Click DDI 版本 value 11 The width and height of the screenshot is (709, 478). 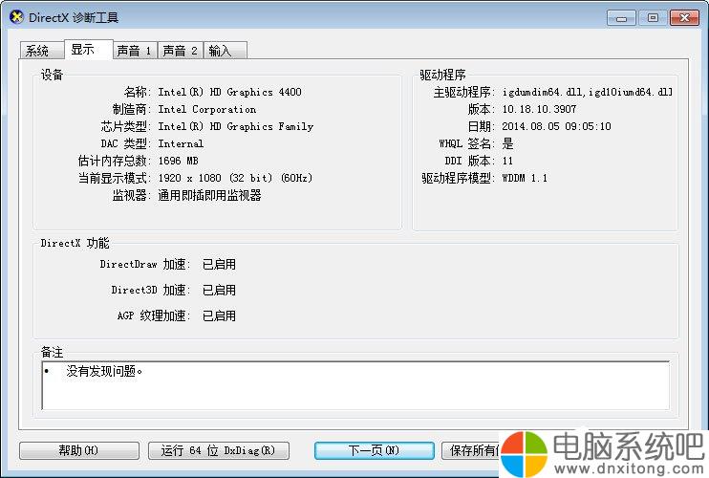point(507,161)
